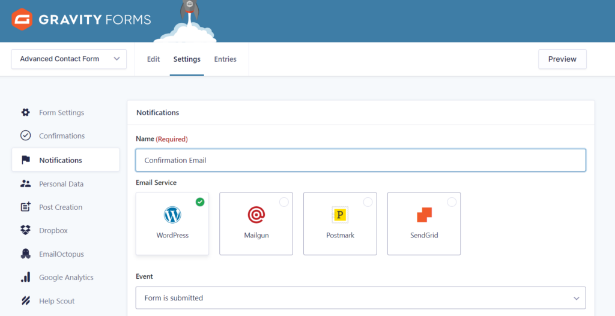Click the Notifications flag icon
This screenshot has width=615, height=316.
pyautogui.click(x=26, y=159)
